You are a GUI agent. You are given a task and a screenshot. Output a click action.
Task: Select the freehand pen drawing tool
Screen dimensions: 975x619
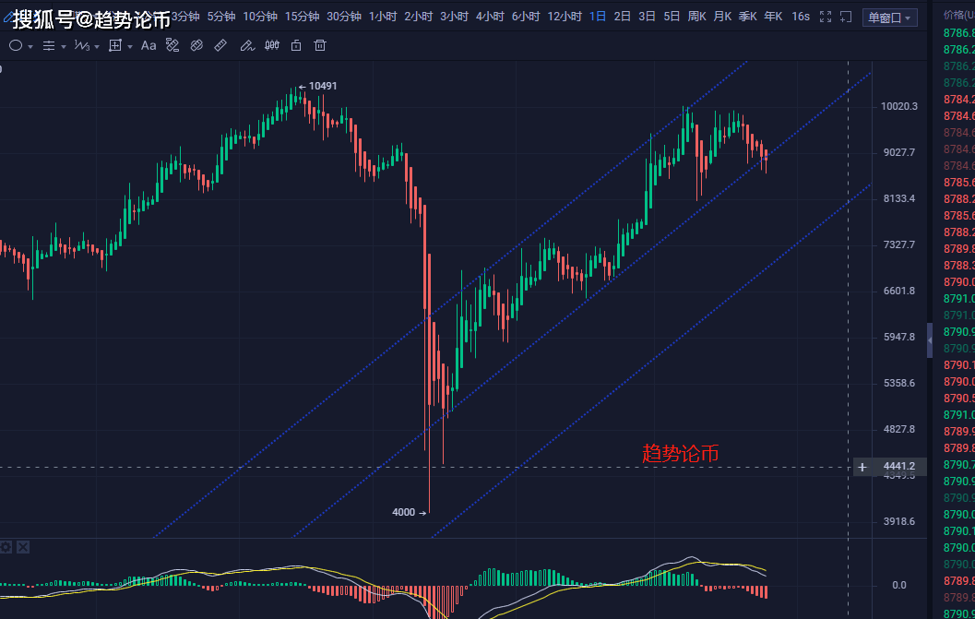tap(247, 45)
